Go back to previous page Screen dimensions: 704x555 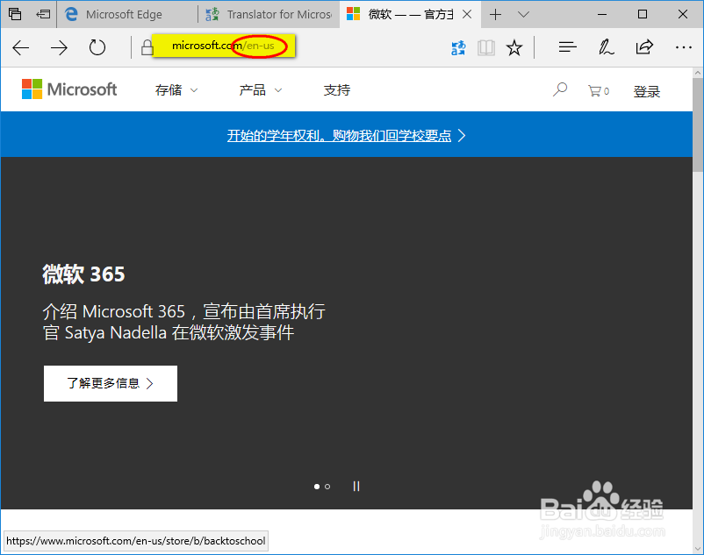point(21,47)
